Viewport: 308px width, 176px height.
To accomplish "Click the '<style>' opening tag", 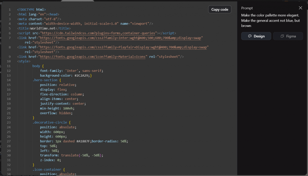I will pyautogui.click(x=24, y=61).
